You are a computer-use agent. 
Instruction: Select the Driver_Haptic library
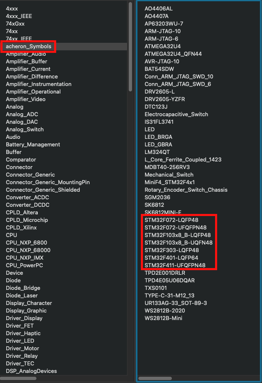pos(23,333)
